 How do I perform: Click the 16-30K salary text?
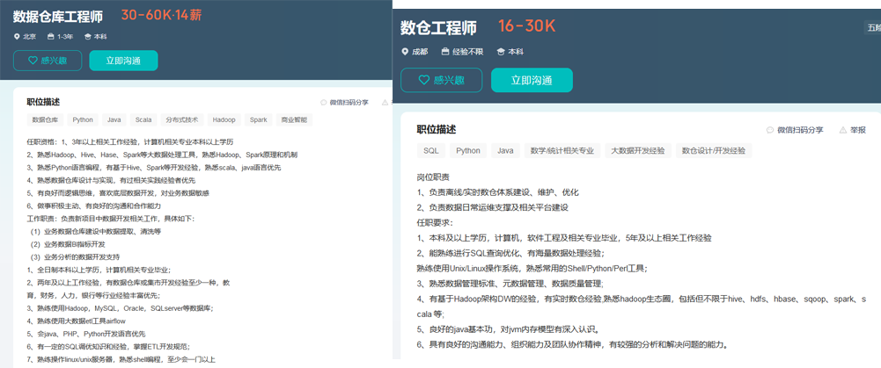(526, 25)
